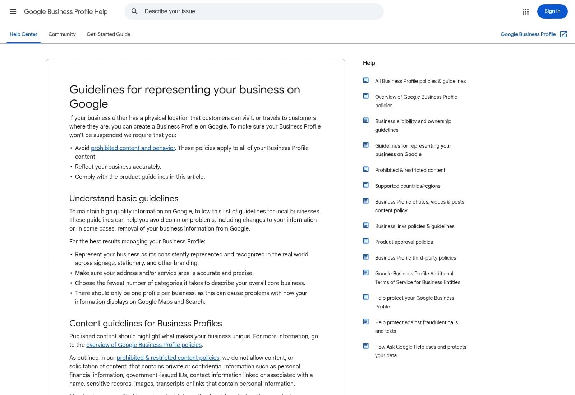This screenshot has height=395, width=575.
Task: Open Business Profile photos, videos & posts policy
Action: coord(420,206)
